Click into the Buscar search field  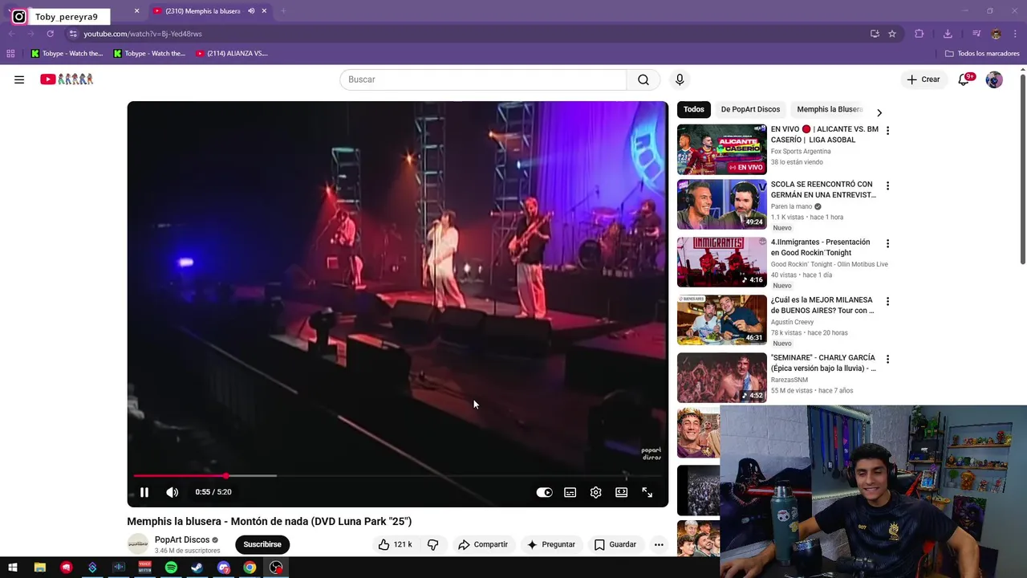click(x=483, y=79)
